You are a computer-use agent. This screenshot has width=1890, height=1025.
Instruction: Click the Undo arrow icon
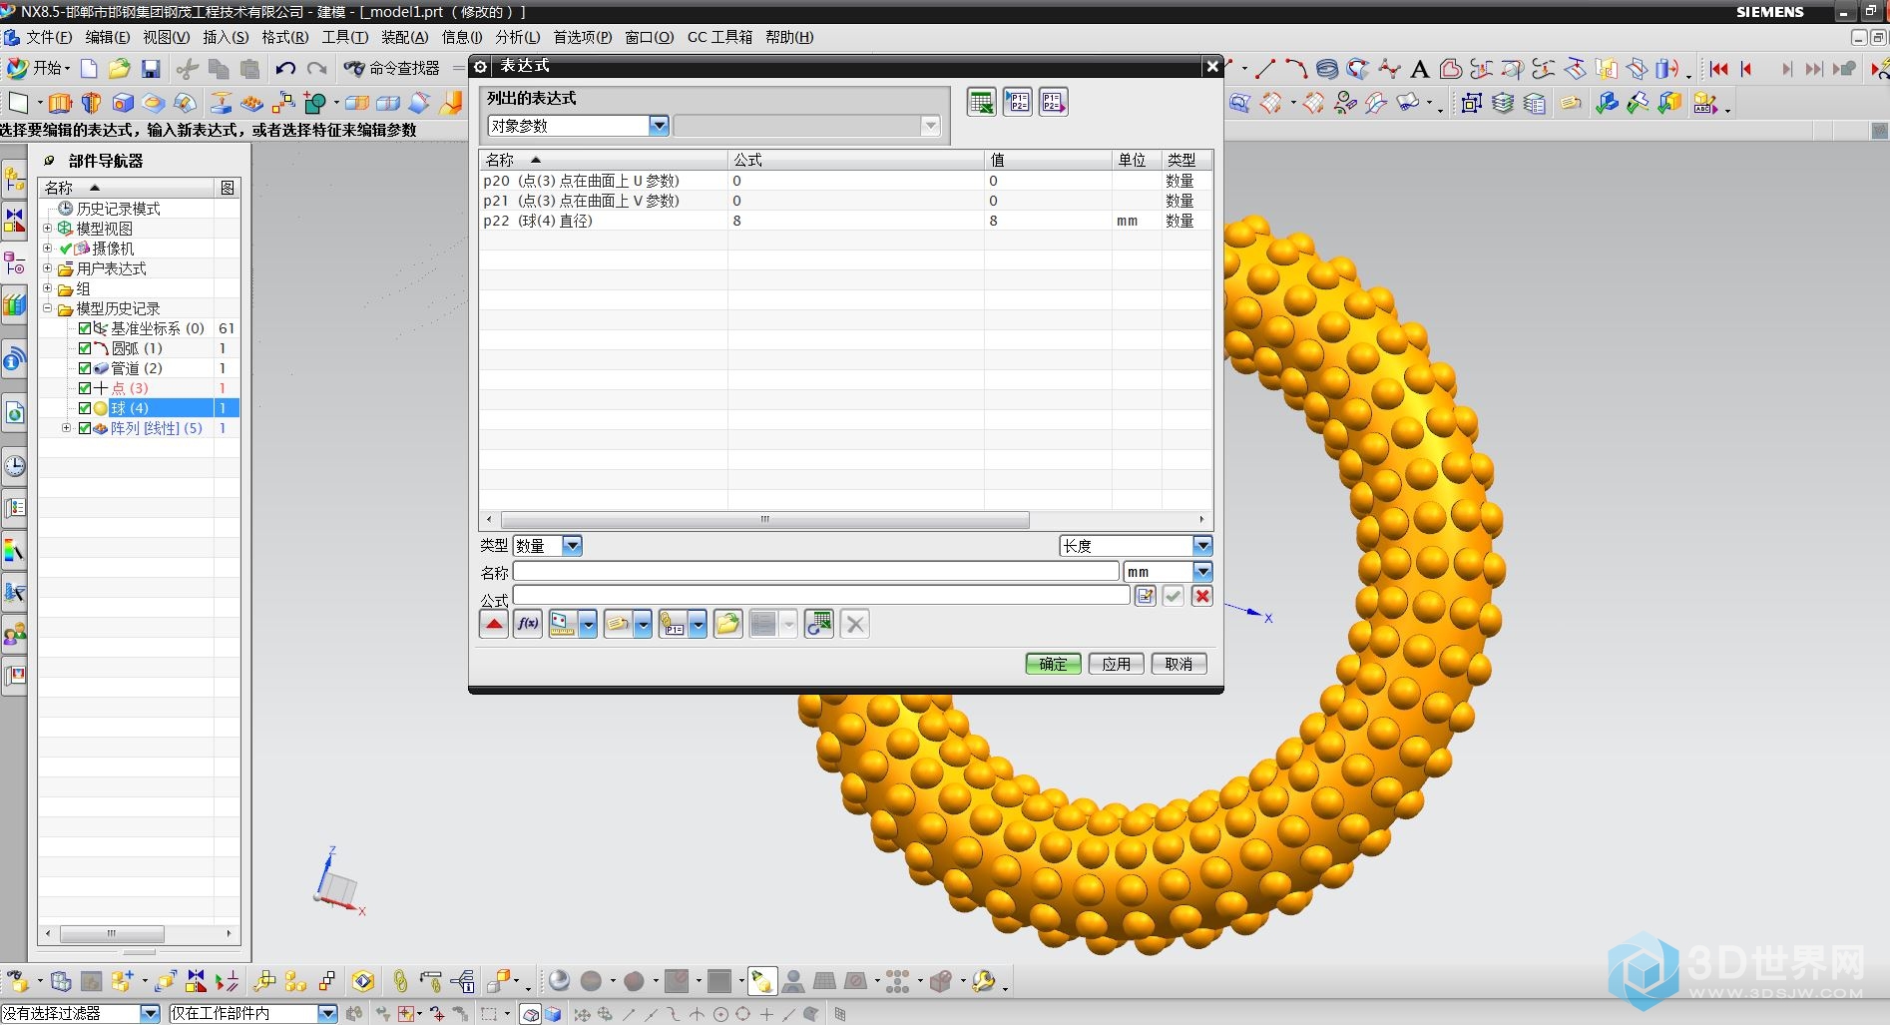click(285, 68)
